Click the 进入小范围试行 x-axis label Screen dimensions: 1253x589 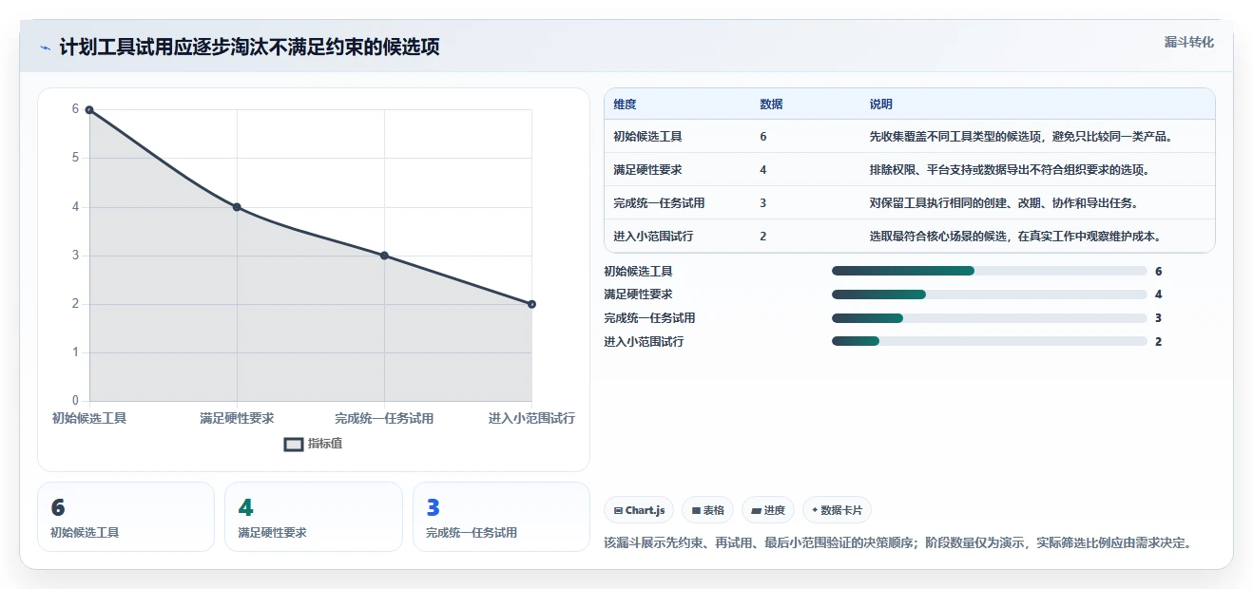(531, 418)
